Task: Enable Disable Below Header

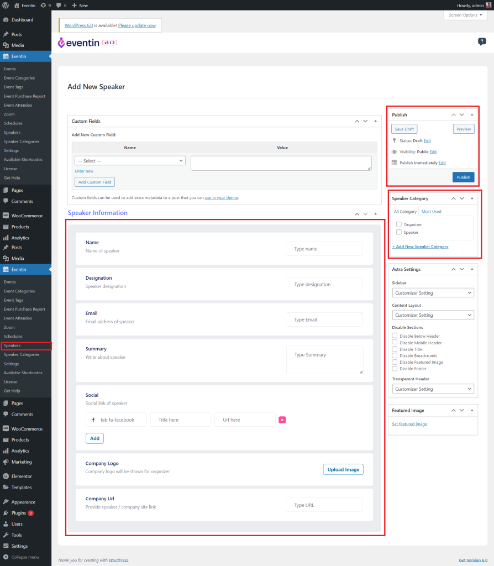Action: pyautogui.click(x=395, y=336)
